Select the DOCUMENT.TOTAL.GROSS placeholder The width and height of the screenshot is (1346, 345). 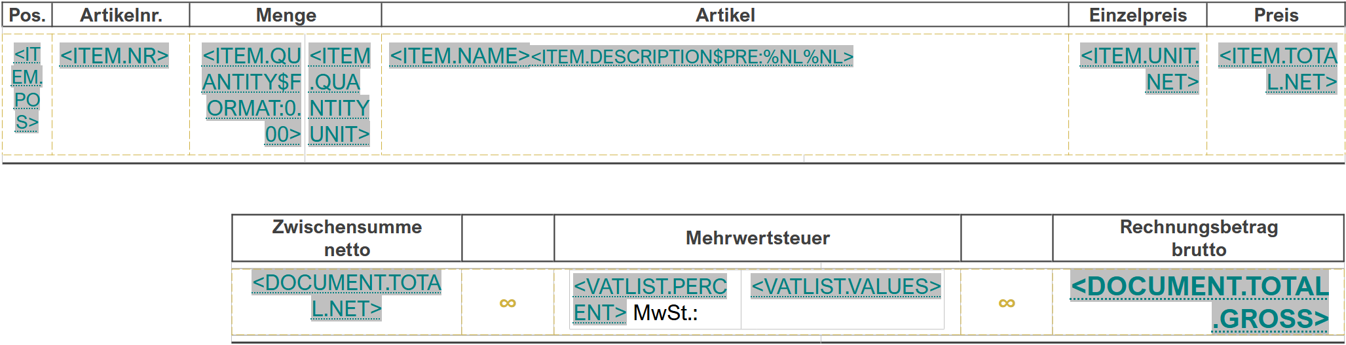(1199, 303)
